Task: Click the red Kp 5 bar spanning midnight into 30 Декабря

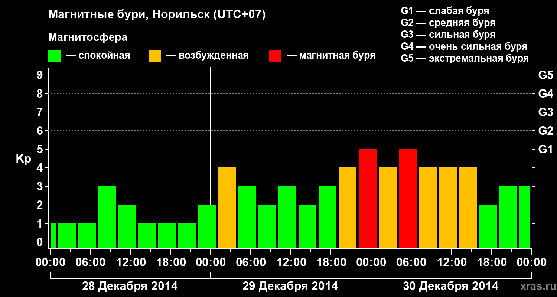Action: click(x=368, y=198)
